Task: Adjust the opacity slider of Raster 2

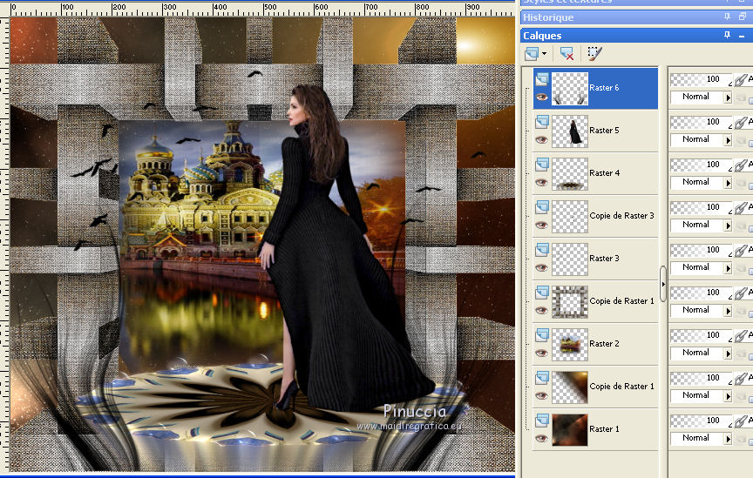Action: pos(701,335)
